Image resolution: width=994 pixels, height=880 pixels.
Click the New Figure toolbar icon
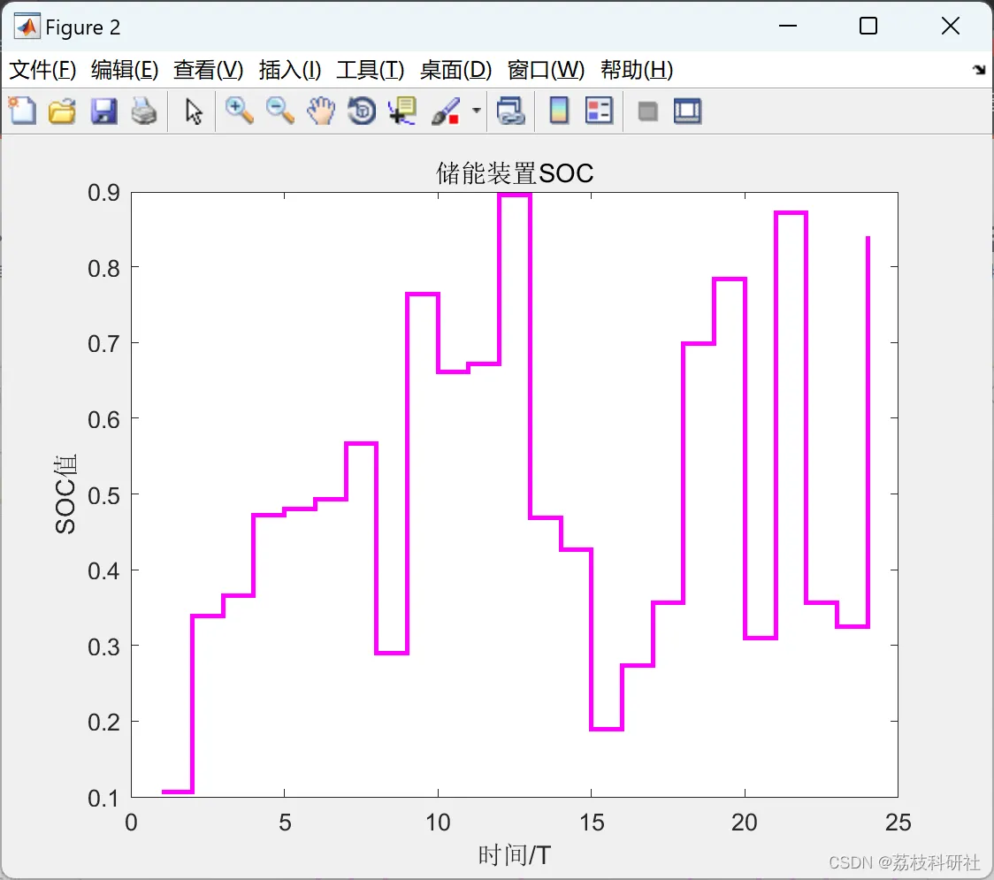(22, 111)
